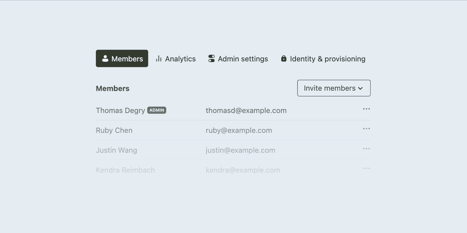Click ruby@example.com email address
Viewport: 467px width, 233px height.
pos(239,130)
